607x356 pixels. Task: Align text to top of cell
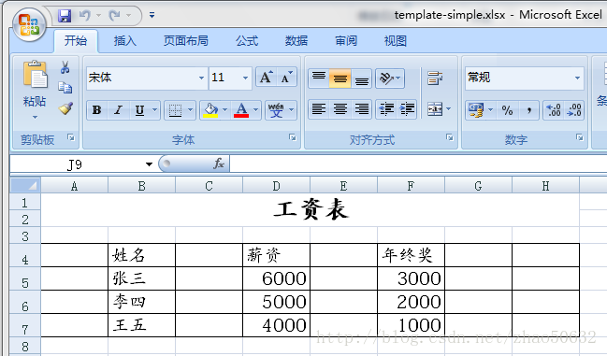tap(319, 78)
